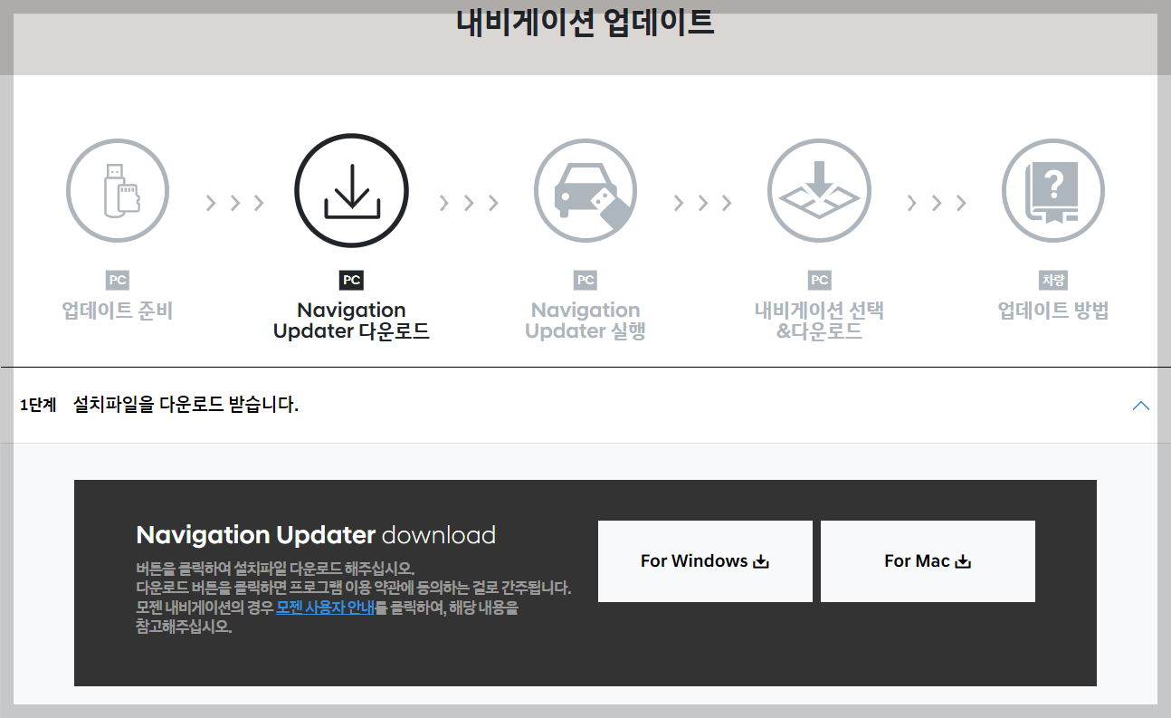1171x718 pixels.
Task: Select the 내비게이션 선택&다운로드 step label
Action: pyautogui.click(x=819, y=320)
